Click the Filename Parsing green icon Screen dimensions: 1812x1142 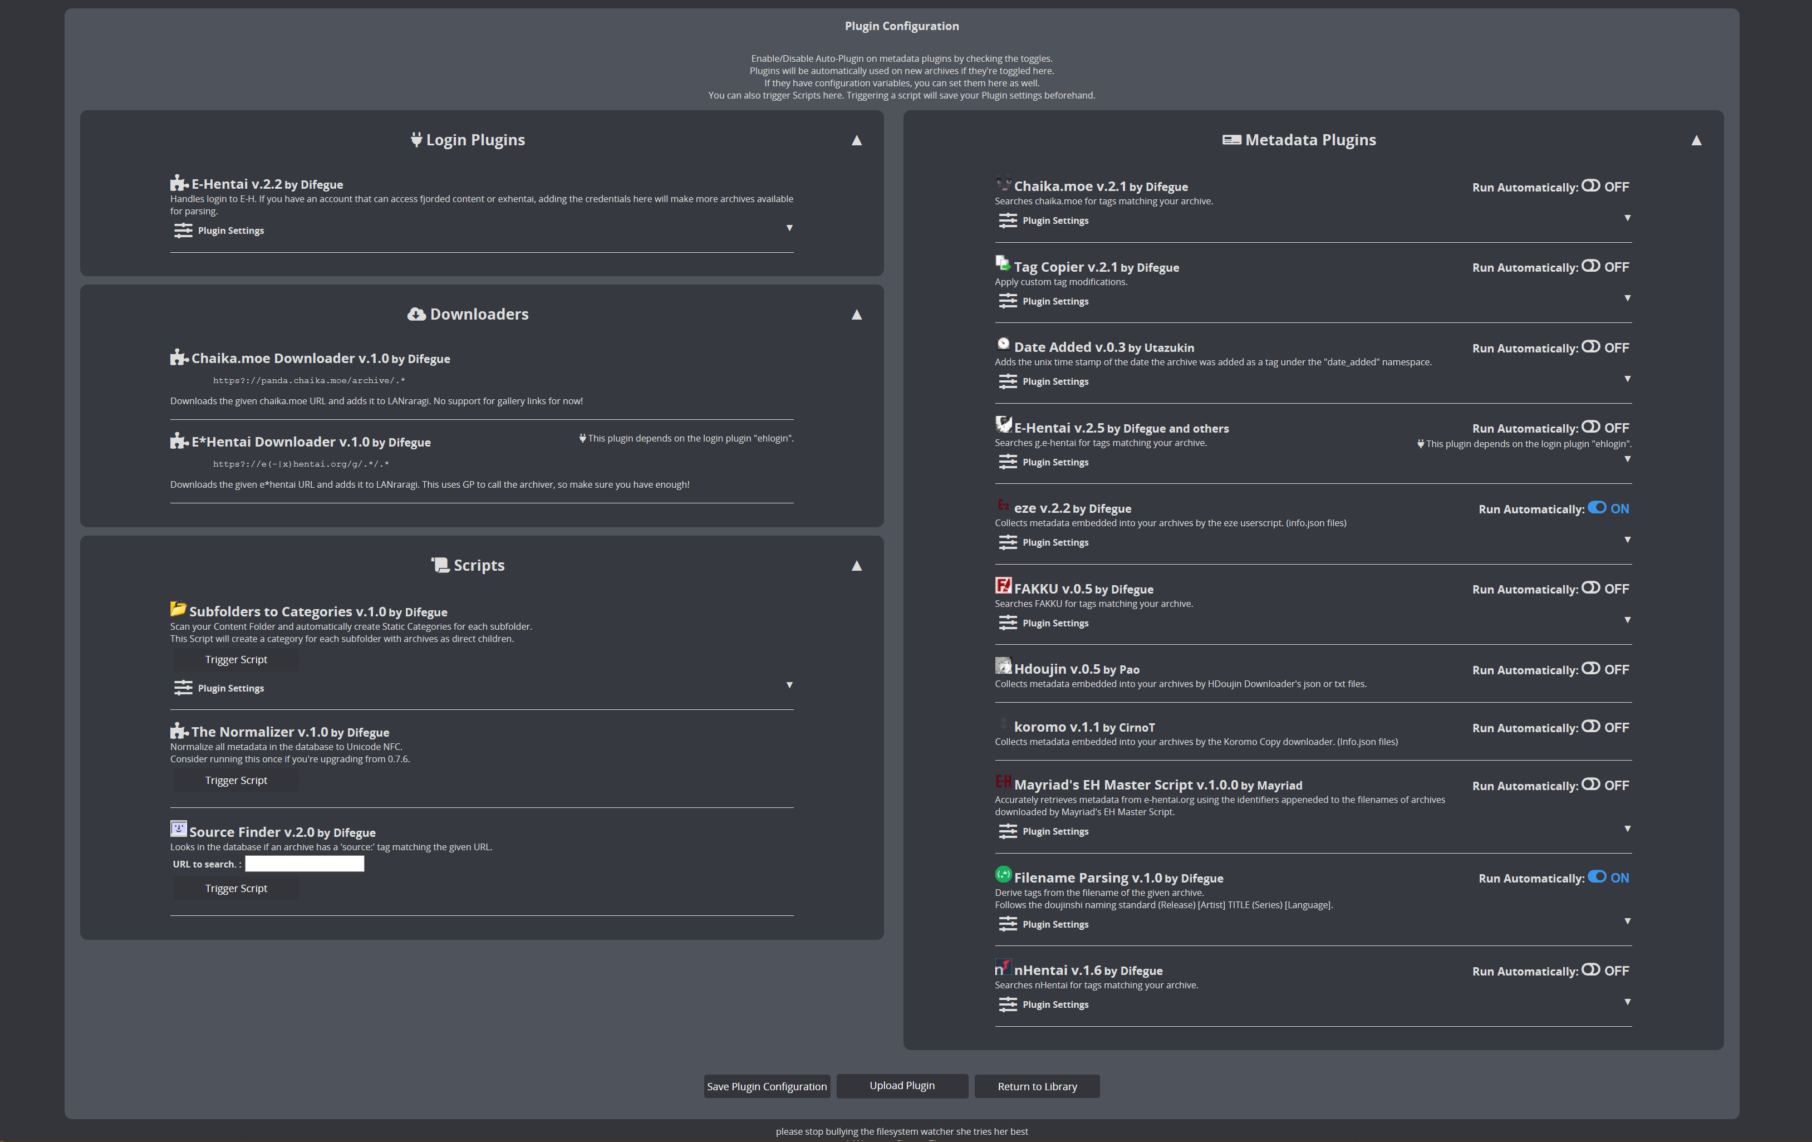pyautogui.click(x=1003, y=874)
